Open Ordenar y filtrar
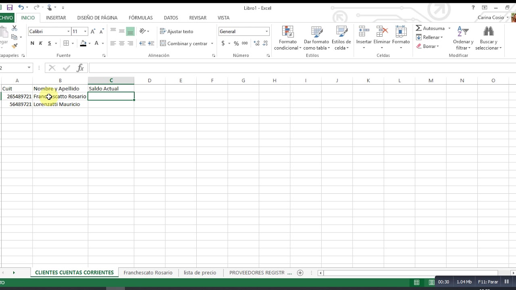This screenshot has height=290, width=516. pos(463,38)
